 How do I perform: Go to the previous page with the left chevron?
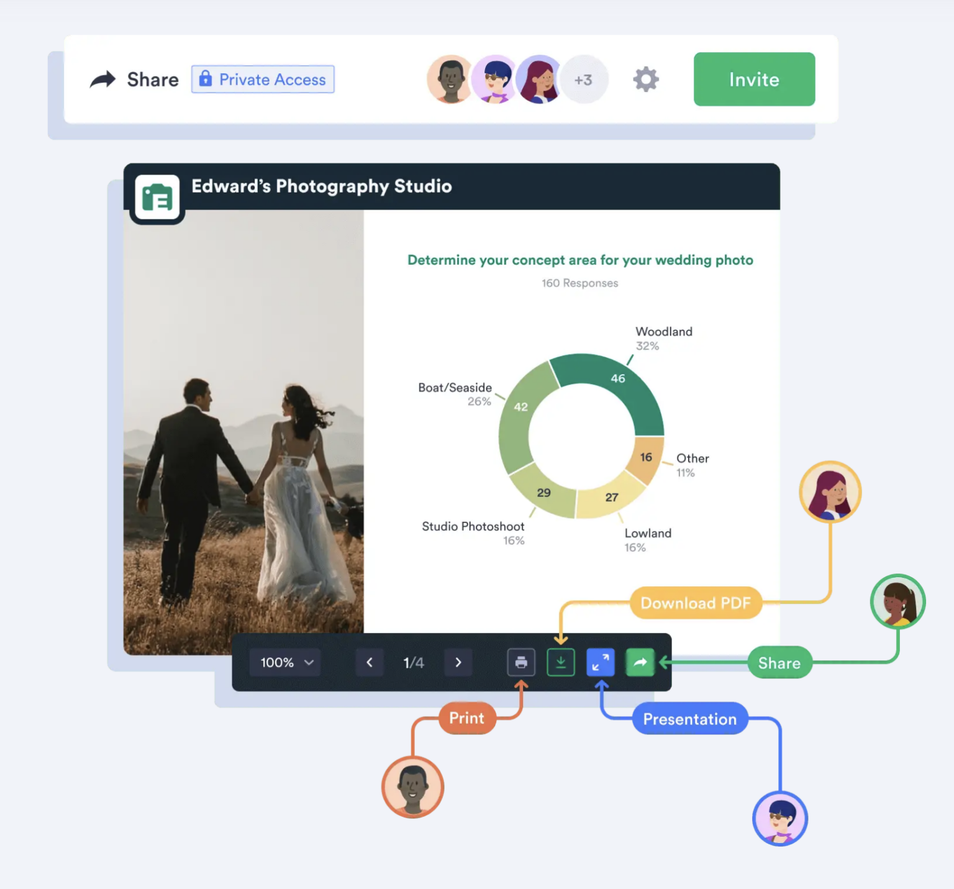tap(370, 662)
